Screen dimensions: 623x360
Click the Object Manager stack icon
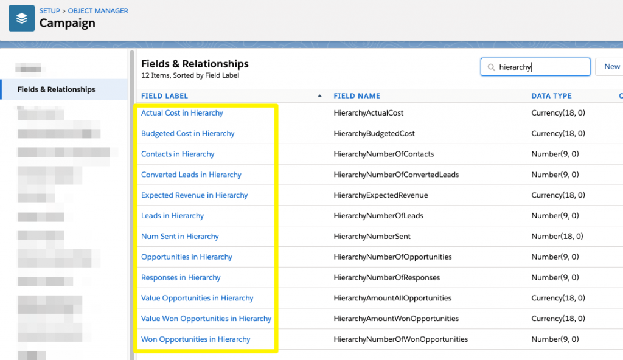pyautogui.click(x=21, y=18)
